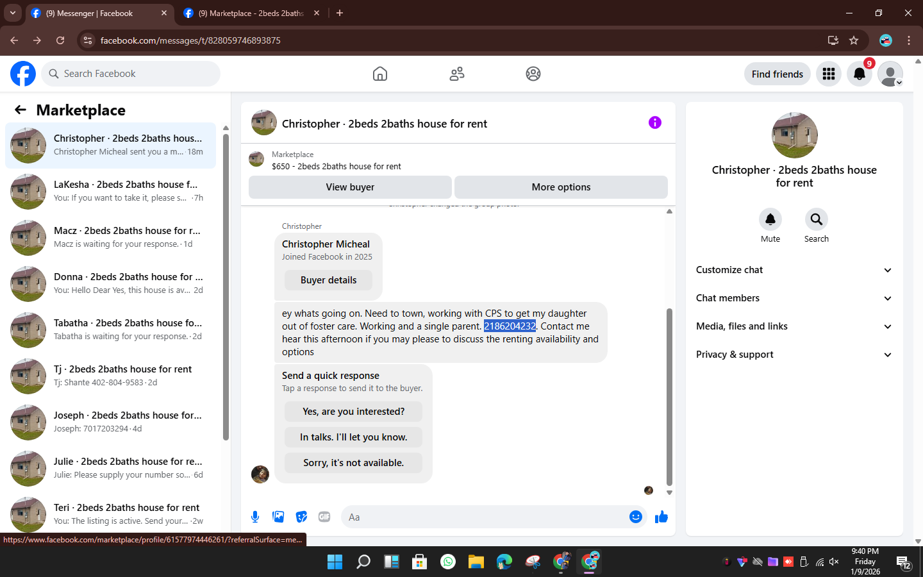Bookmark this page with star icon
Viewport: 923px width, 577px height.
coord(854,40)
